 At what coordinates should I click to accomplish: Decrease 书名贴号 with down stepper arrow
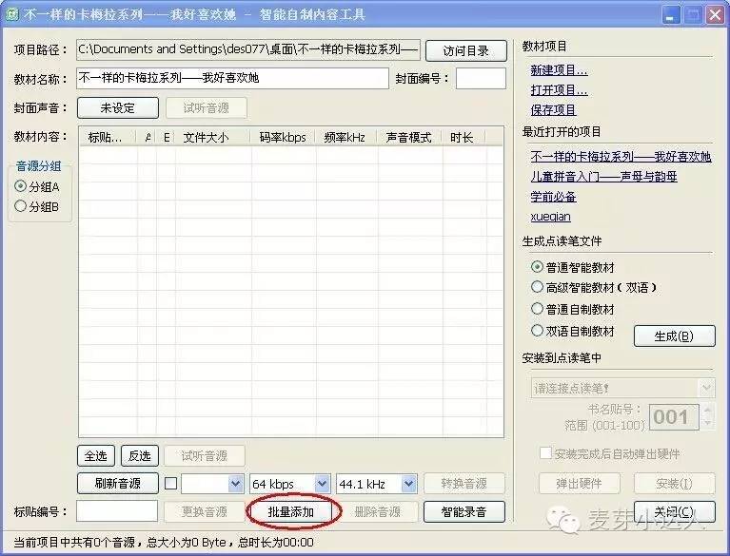[707, 423]
